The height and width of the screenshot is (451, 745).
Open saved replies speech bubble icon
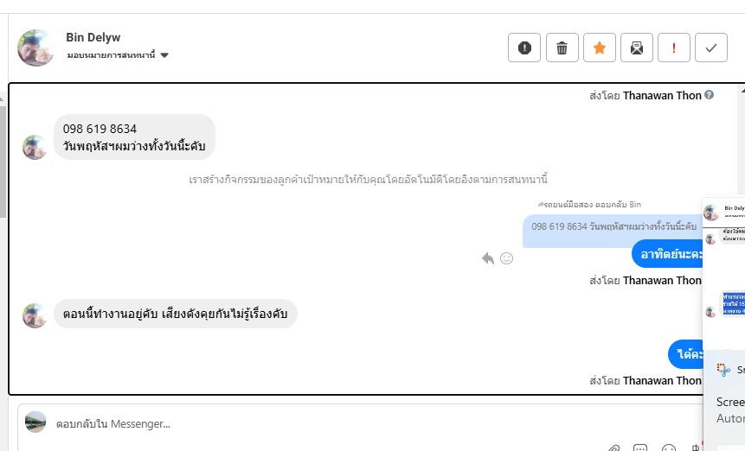[x=640, y=448]
